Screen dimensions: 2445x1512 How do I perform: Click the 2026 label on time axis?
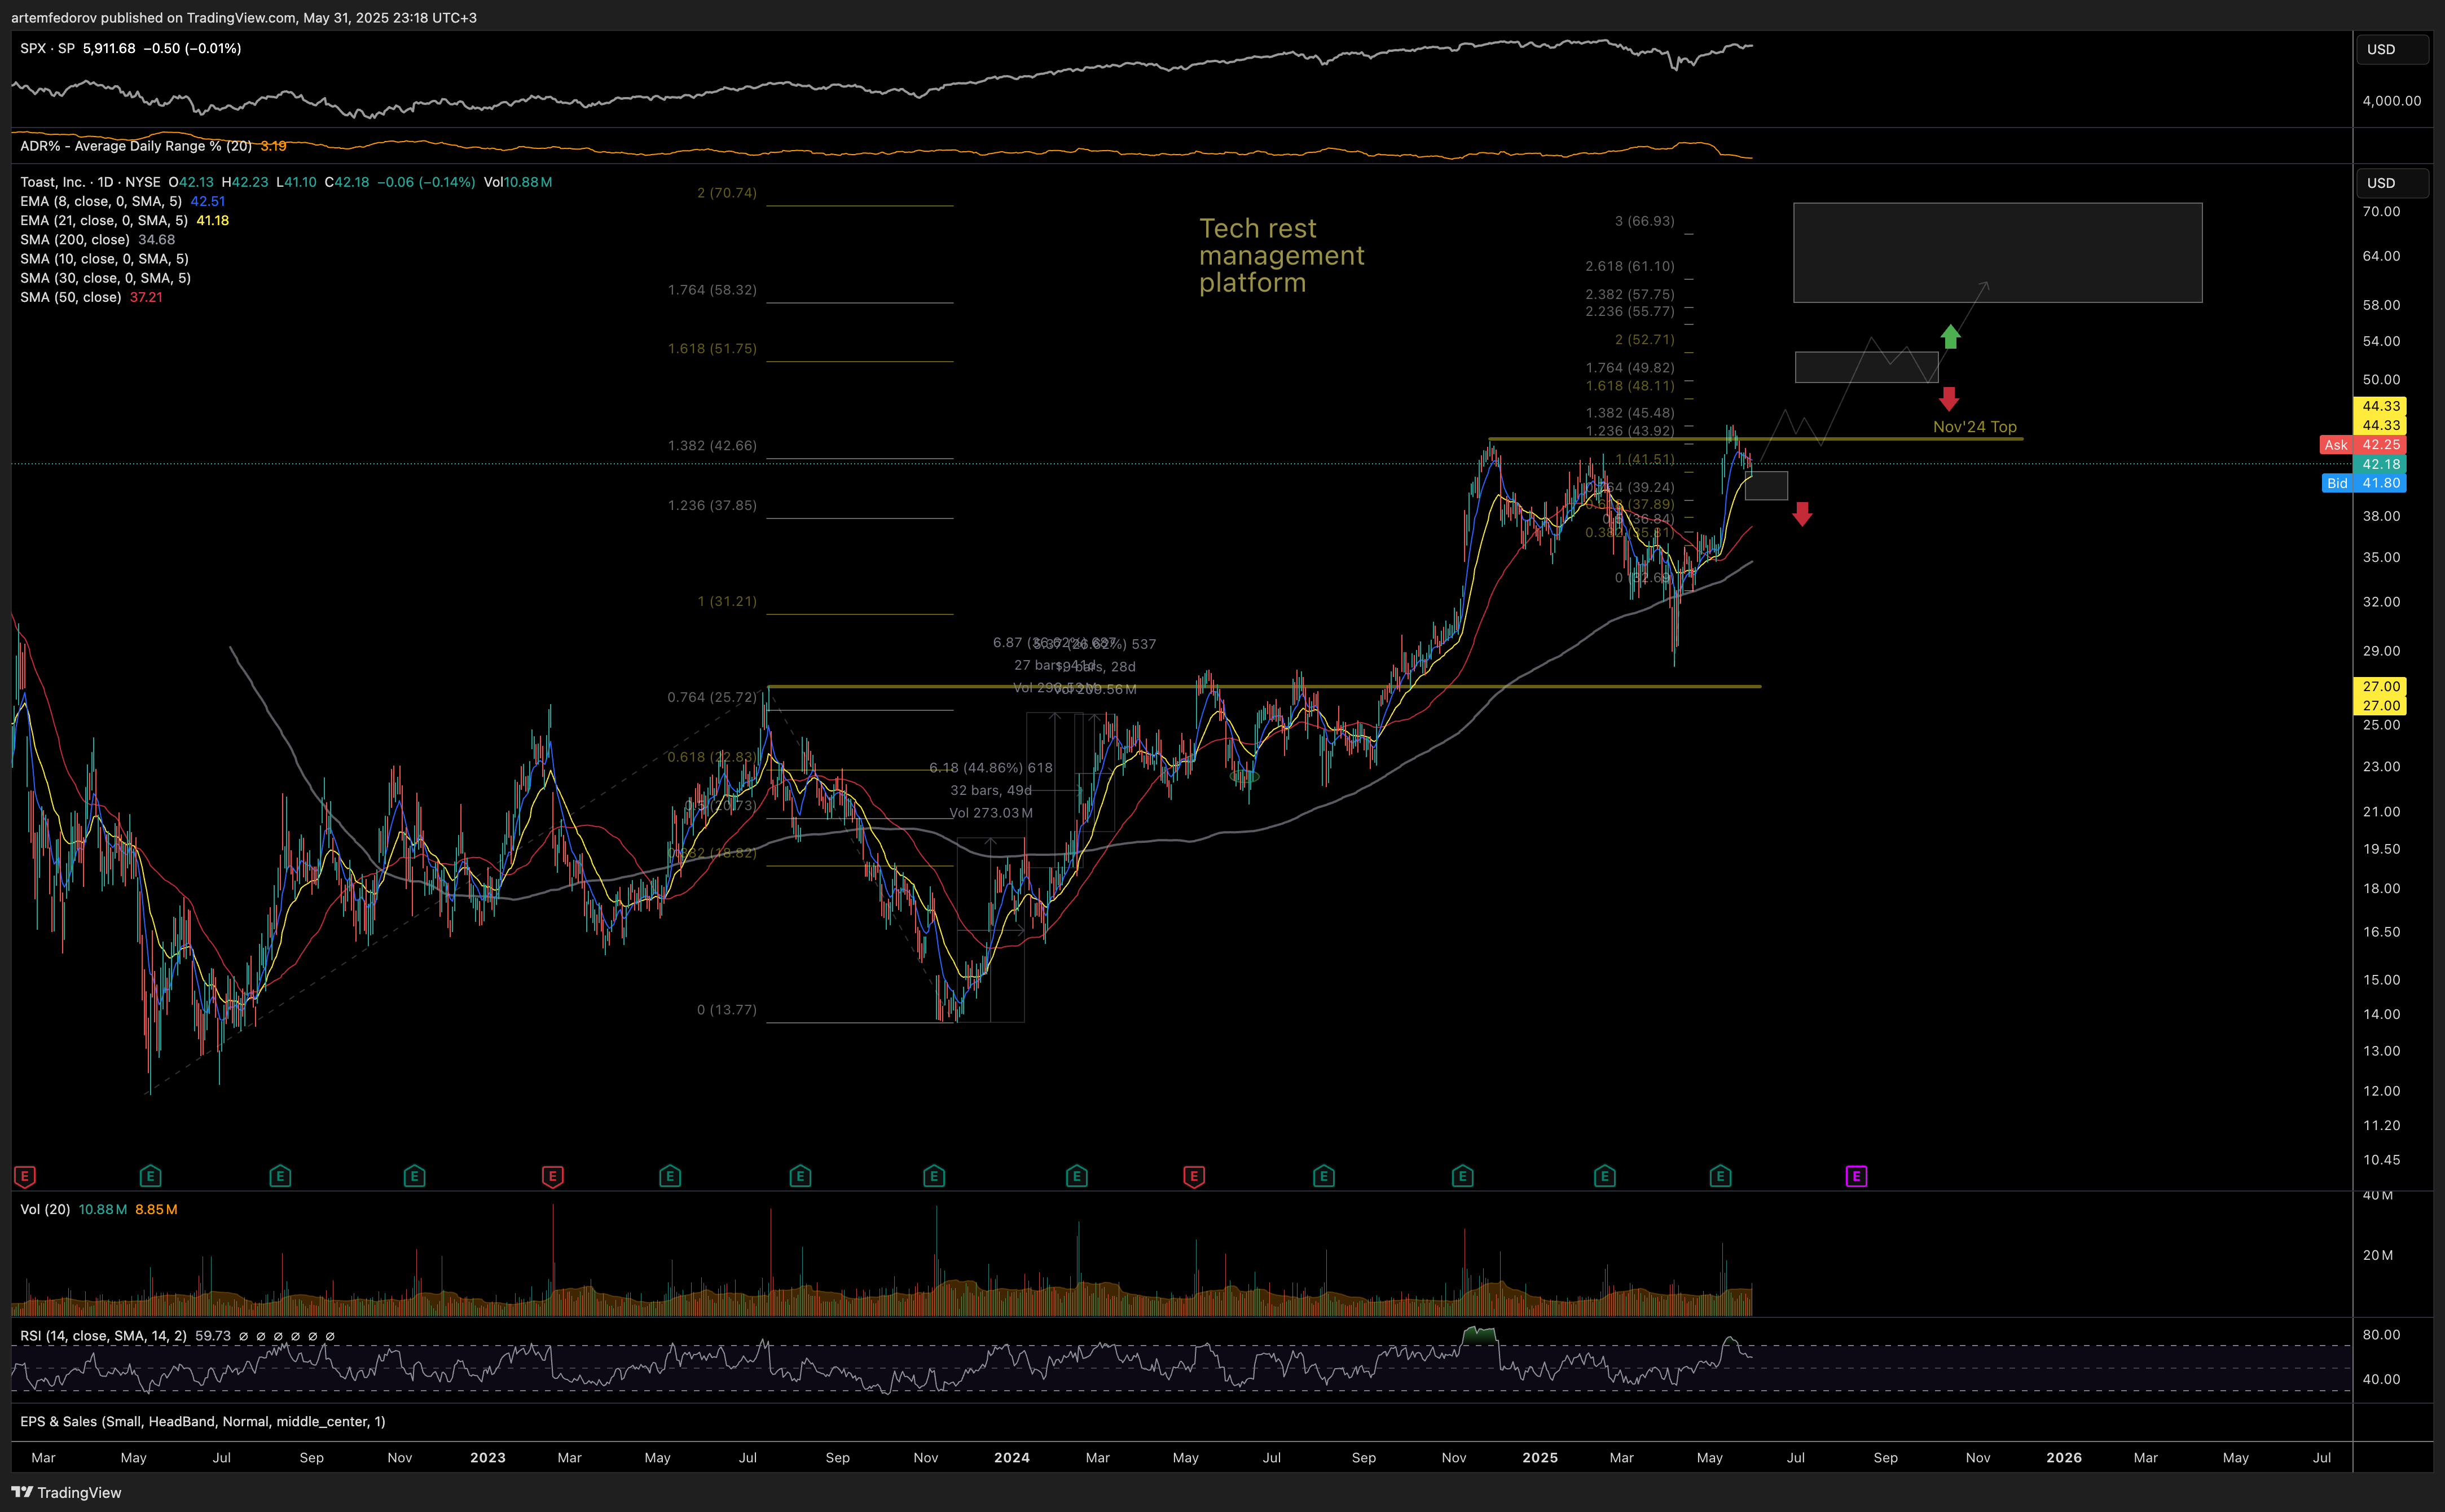(x=2064, y=1458)
